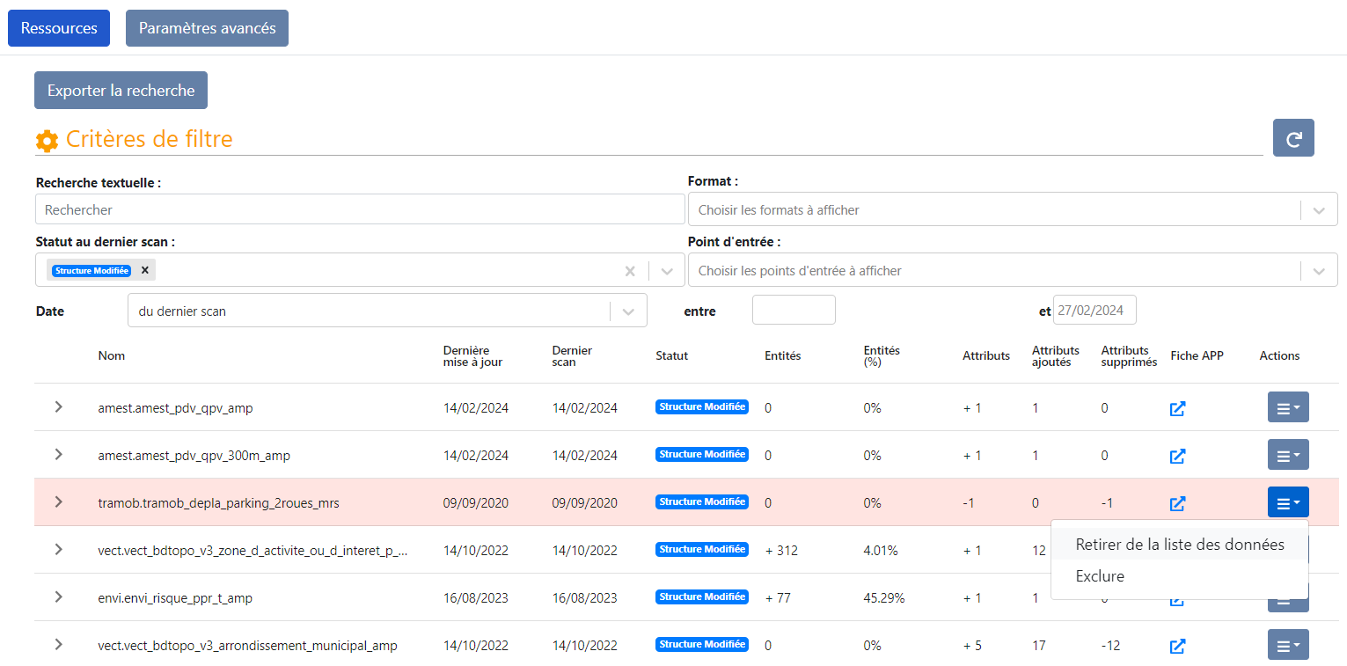This screenshot has width=1347, height=666.
Task: Click the 09/09/2020 last update cell
Action: (x=475, y=503)
